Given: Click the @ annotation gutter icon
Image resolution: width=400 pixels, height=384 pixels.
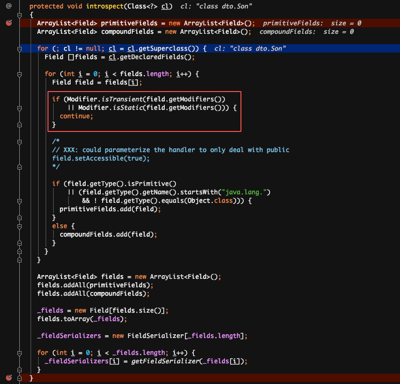Looking at the screenshot, I should point(8,7).
